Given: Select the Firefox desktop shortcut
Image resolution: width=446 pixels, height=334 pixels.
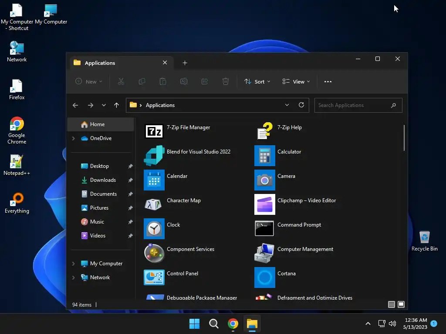Looking at the screenshot, I should click(17, 90).
